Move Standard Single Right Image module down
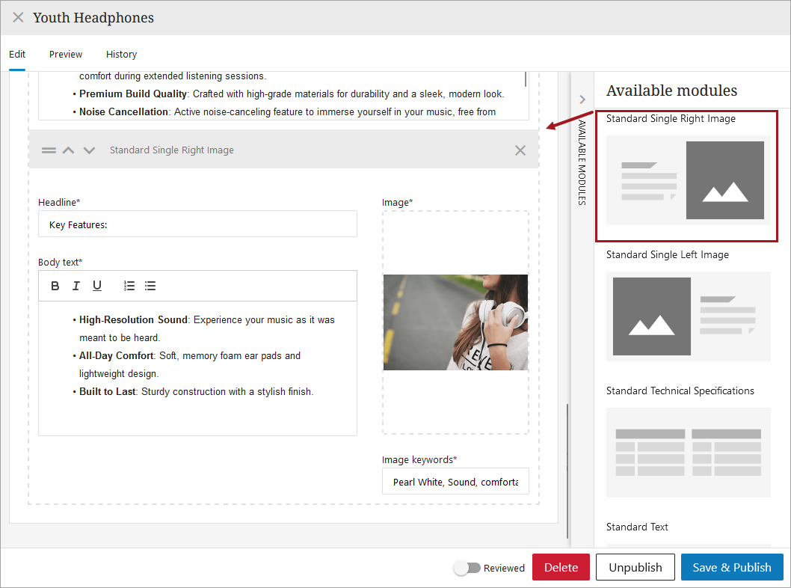This screenshot has width=791, height=588. click(90, 150)
